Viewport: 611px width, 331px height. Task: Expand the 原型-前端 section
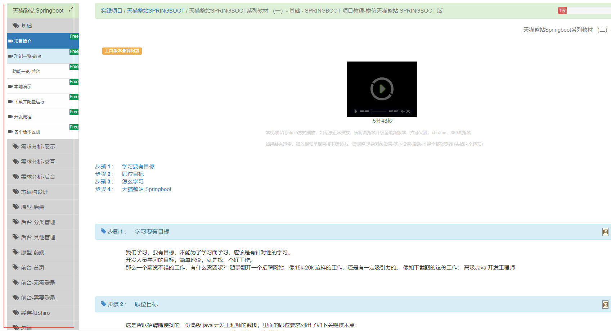click(43, 252)
